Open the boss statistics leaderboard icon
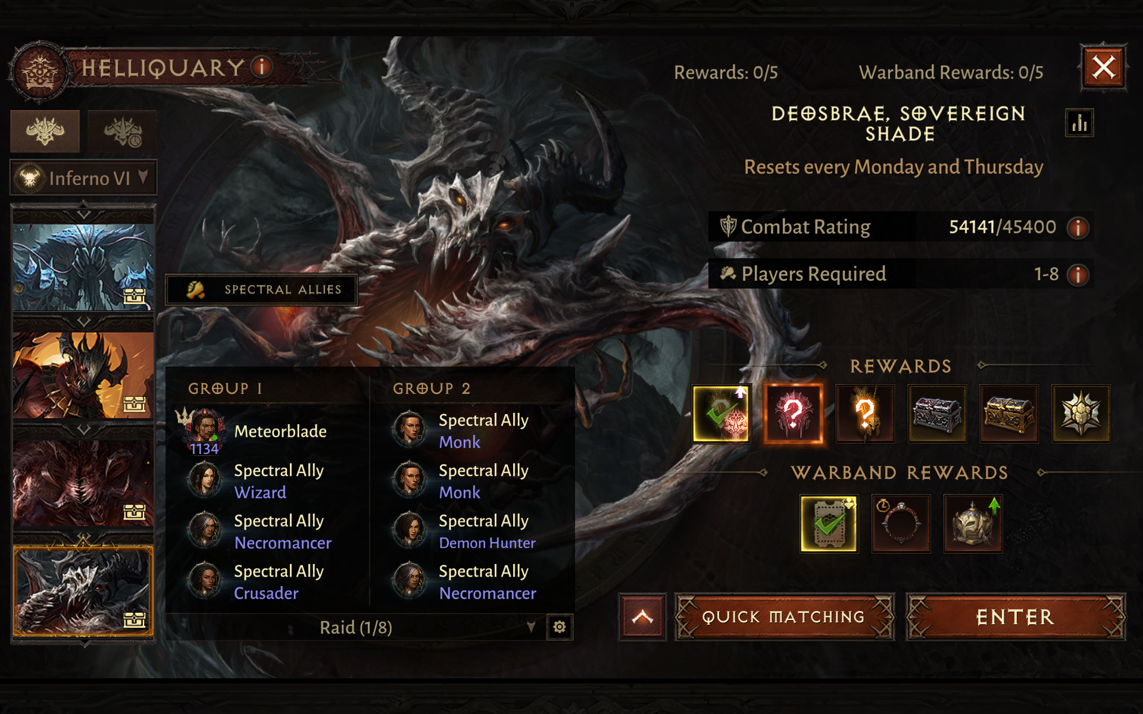 click(x=1079, y=123)
